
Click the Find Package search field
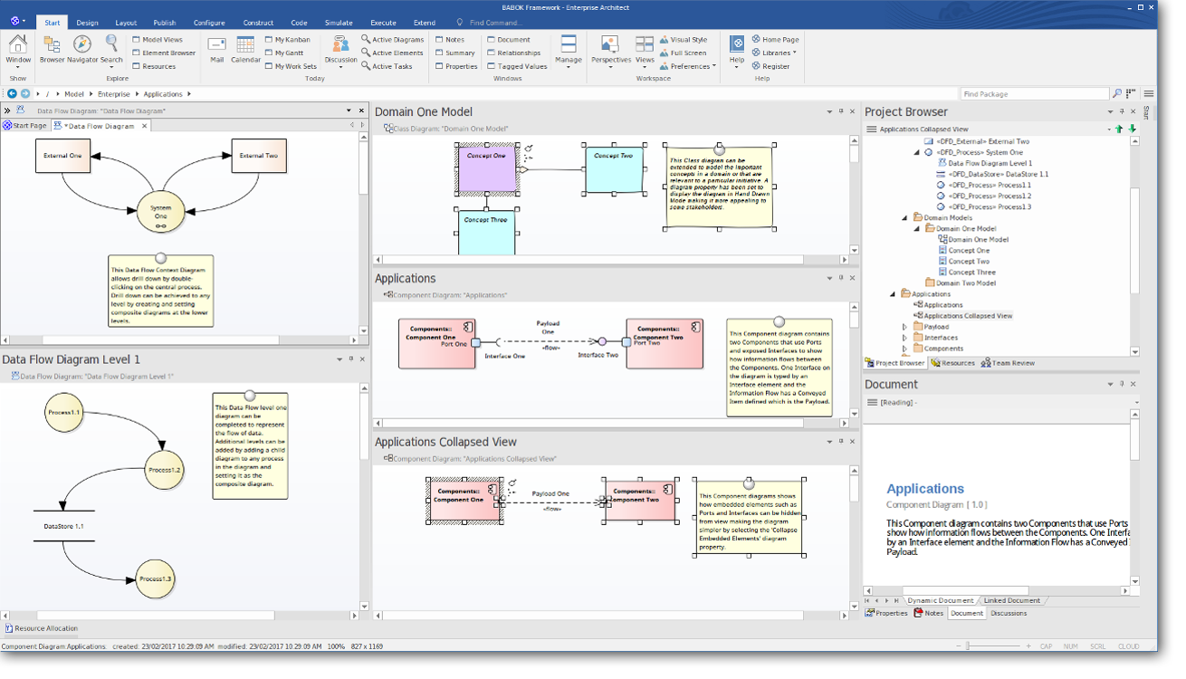[1033, 94]
